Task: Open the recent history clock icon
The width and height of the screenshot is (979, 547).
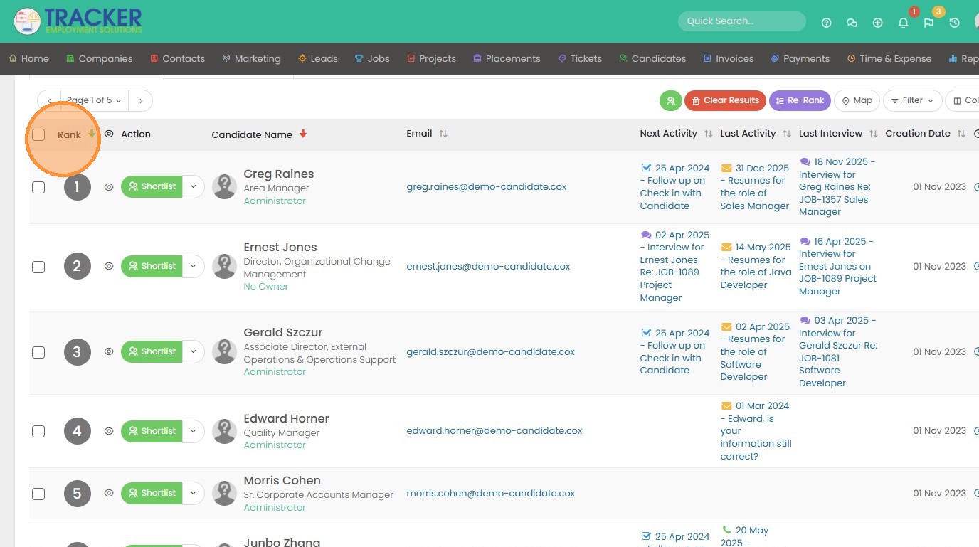Action: tap(954, 23)
